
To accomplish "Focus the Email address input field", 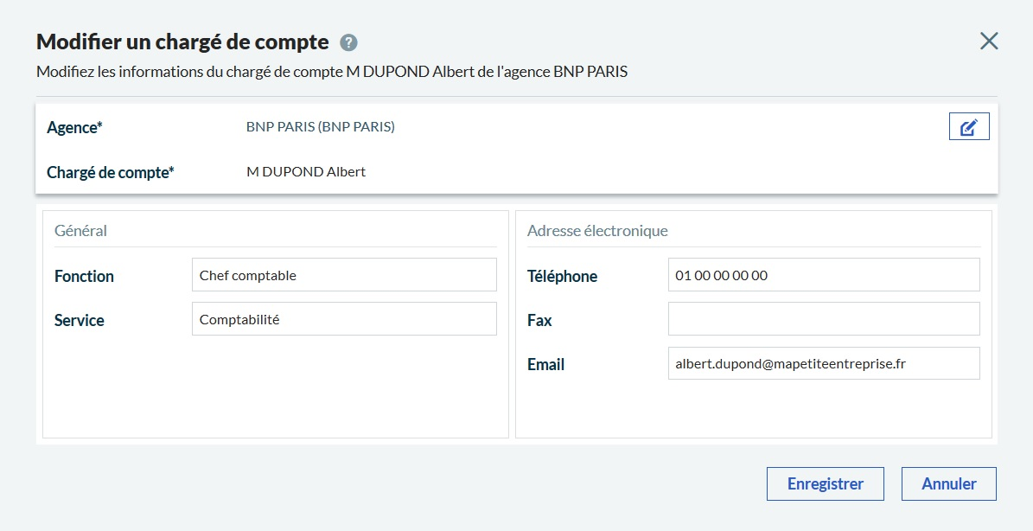I will tap(823, 363).
